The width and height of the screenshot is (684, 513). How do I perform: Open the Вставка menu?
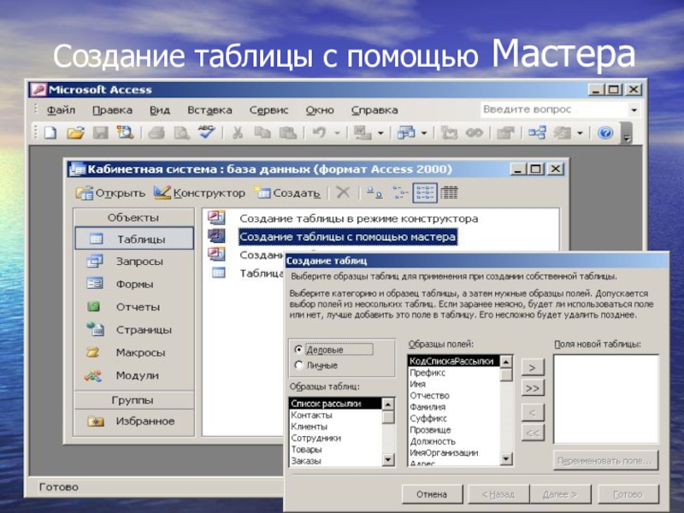coord(209,110)
